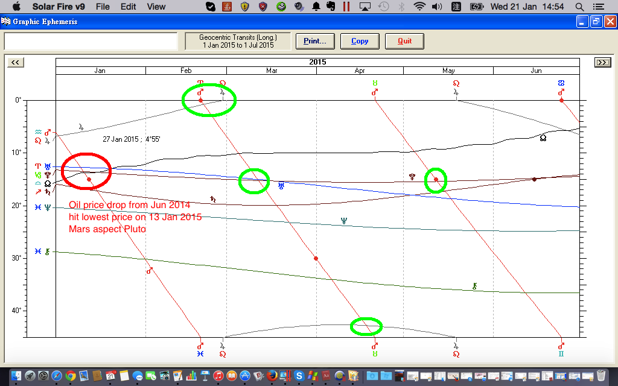Click the Mars ingress marker at 0° in February
The image size is (618, 386).
click(x=200, y=101)
